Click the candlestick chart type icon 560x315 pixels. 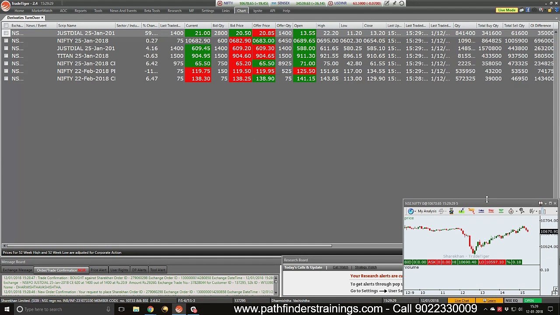point(532,211)
